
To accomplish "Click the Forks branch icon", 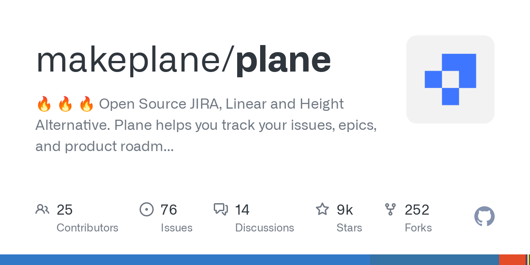I will [x=390, y=209].
